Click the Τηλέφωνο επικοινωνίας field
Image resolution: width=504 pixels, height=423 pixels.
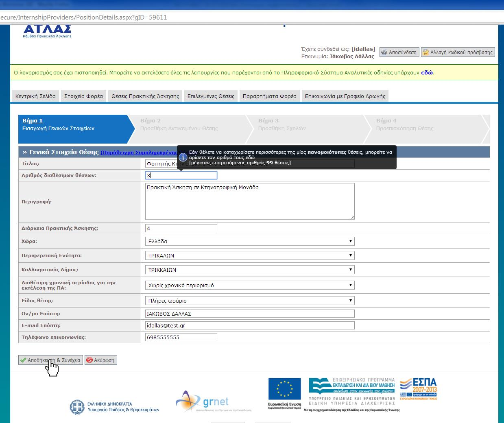181,337
